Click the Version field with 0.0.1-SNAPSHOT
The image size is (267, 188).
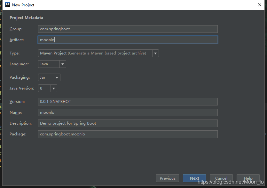[128, 102]
